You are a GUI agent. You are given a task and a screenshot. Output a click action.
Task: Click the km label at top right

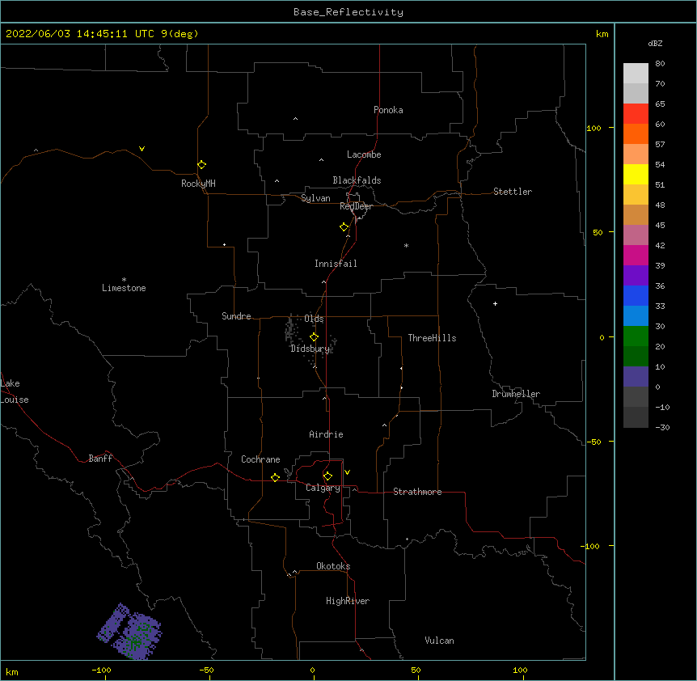(x=602, y=34)
